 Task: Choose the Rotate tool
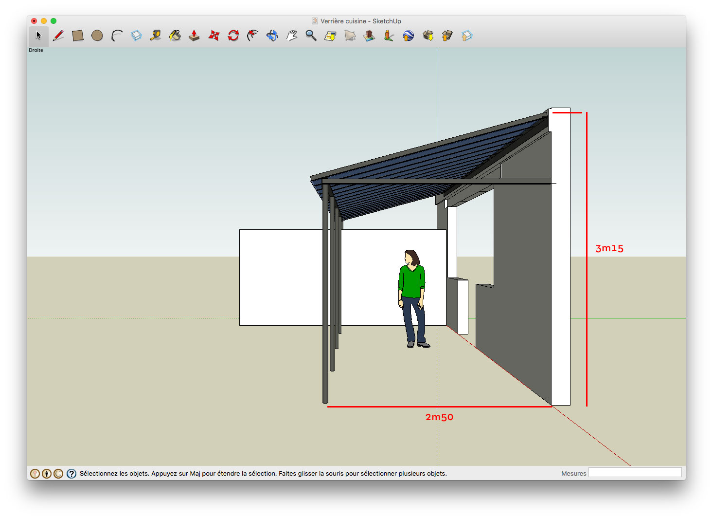point(233,36)
